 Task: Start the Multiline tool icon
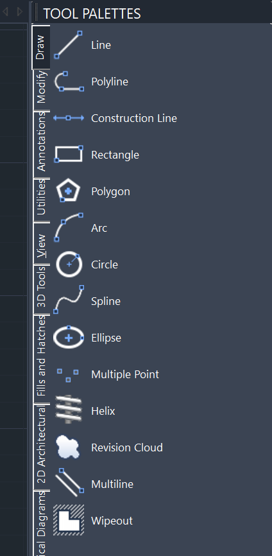click(69, 483)
